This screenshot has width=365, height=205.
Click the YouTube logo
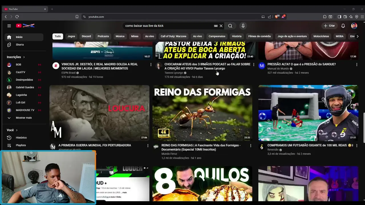25,26
